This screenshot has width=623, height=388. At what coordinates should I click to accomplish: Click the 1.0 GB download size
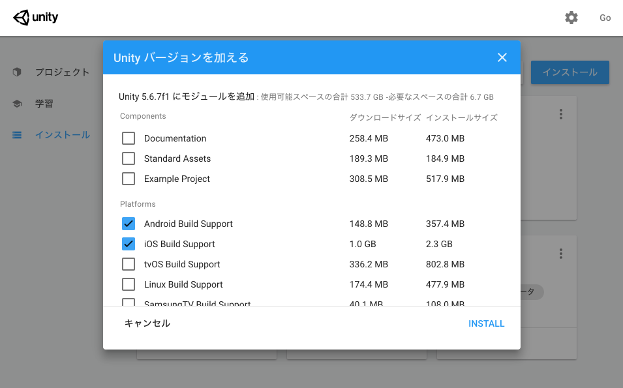tap(362, 244)
